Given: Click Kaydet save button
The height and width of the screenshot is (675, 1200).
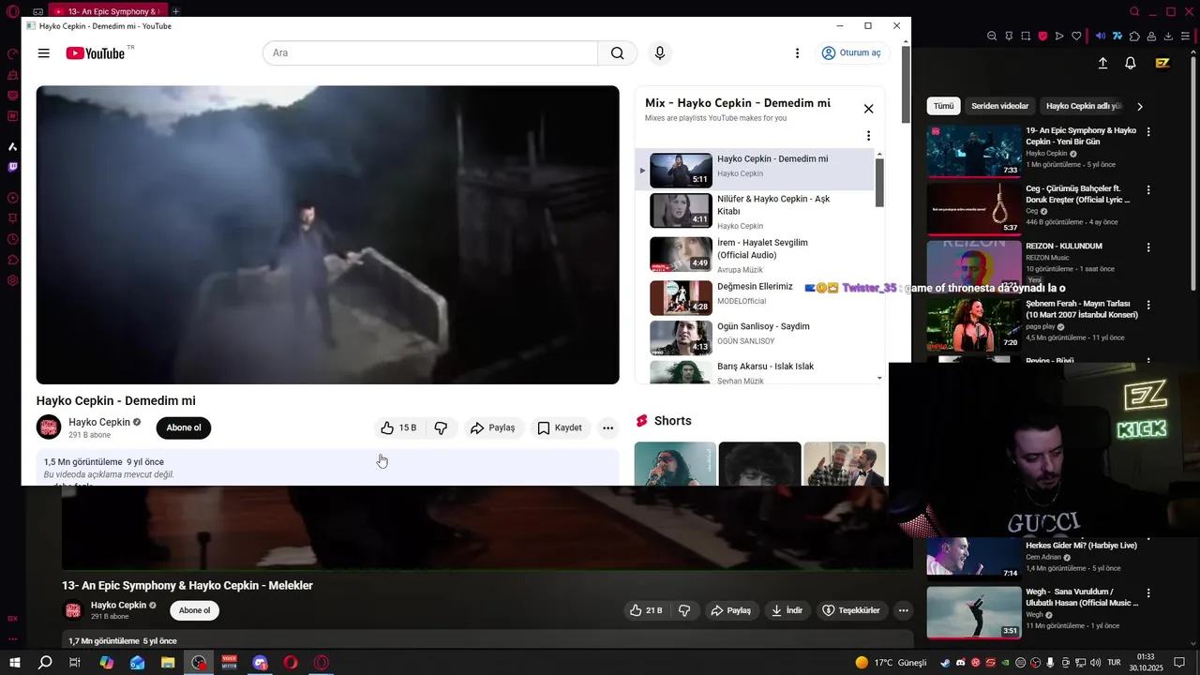Looking at the screenshot, I should 560,427.
